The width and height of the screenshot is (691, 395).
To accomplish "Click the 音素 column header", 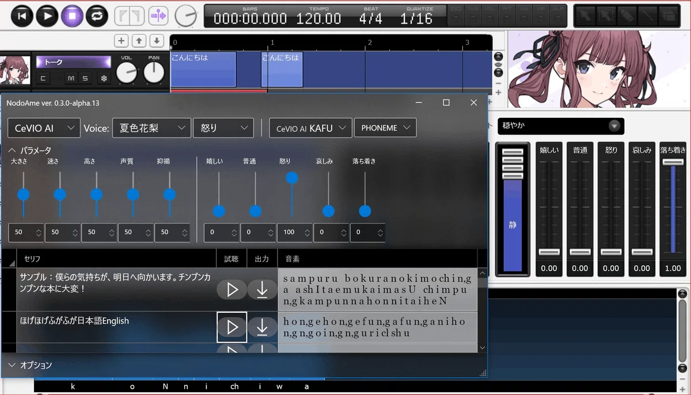I will click(378, 259).
